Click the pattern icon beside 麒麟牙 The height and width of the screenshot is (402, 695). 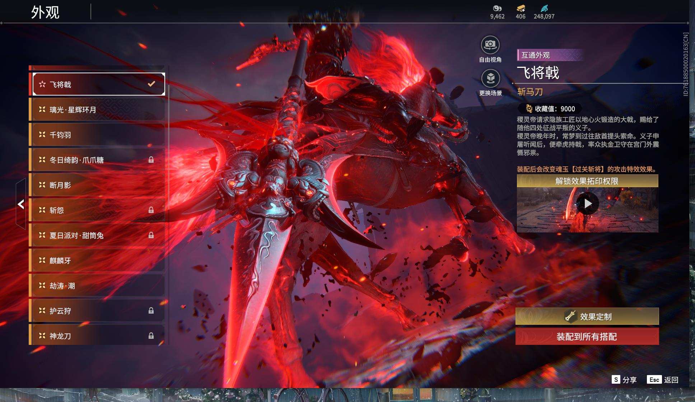pos(42,260)
